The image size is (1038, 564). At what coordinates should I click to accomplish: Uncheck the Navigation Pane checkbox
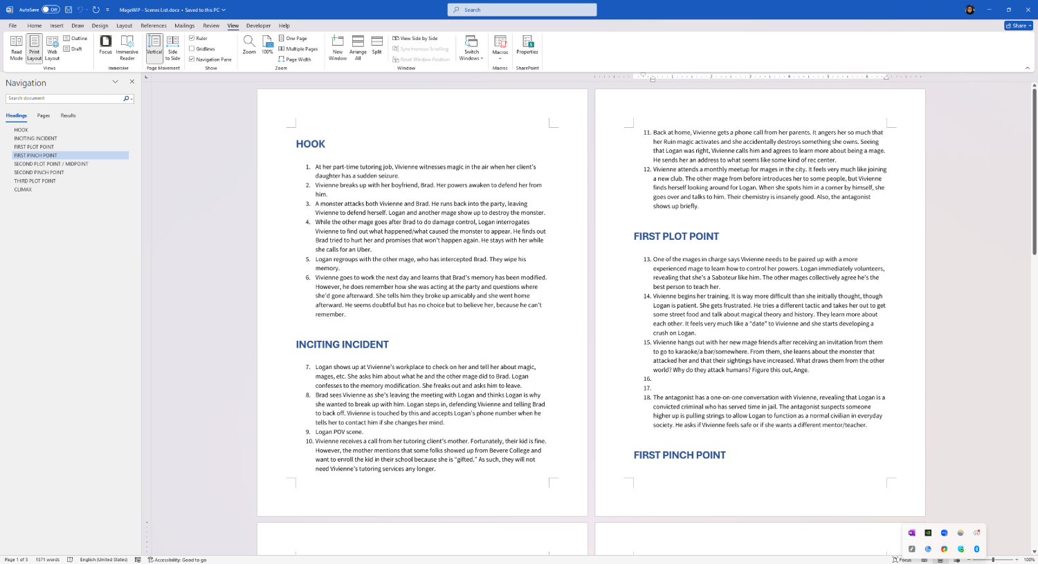tap(192, 59)
